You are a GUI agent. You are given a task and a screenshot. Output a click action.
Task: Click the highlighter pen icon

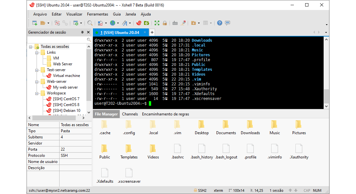pos(183,23)
